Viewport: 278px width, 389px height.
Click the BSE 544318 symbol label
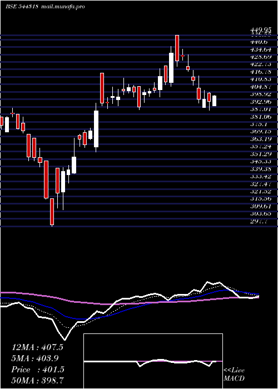coord(21,7)
